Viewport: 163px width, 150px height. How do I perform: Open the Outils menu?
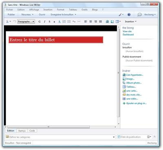[84, 10]
